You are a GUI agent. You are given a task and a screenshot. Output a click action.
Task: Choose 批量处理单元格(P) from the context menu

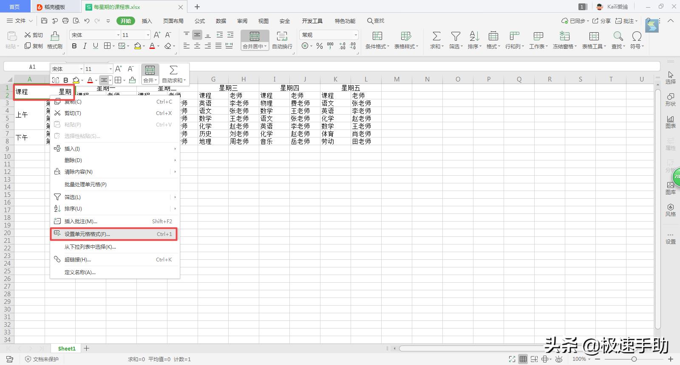[x=114, y=185]
